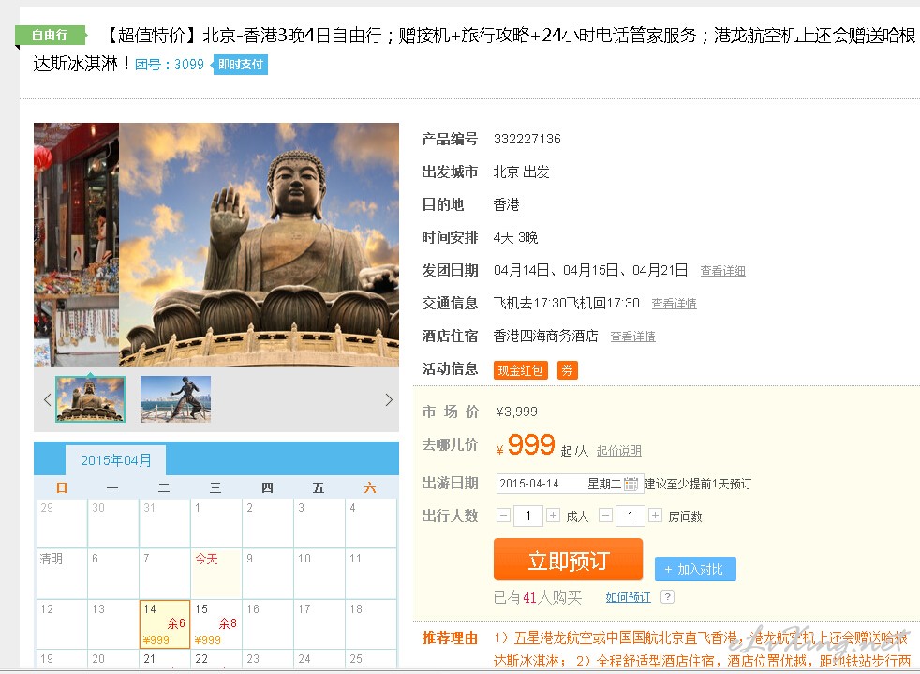Click the 起价说明 price explanation link
Screen dimensions: 920x674
(619, 451)
